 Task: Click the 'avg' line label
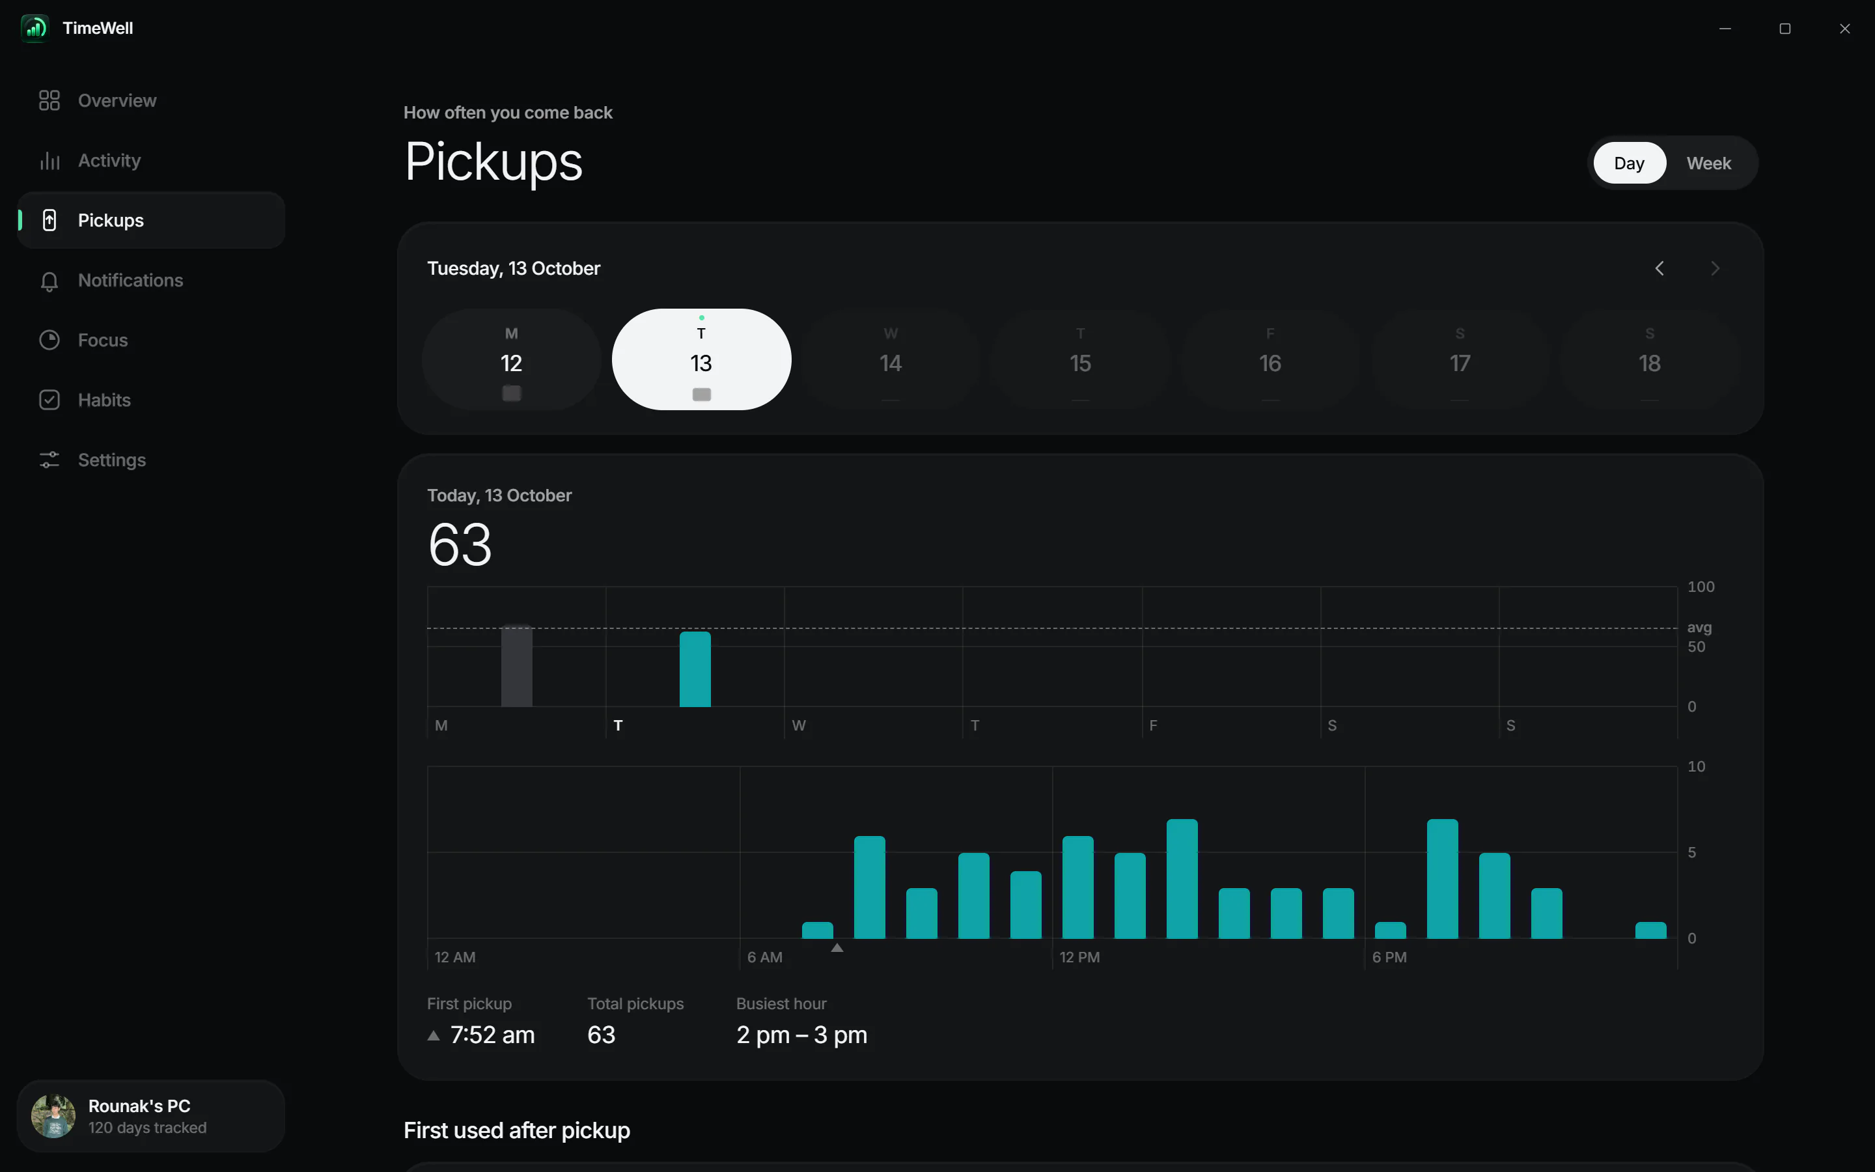pos(1699,628)
